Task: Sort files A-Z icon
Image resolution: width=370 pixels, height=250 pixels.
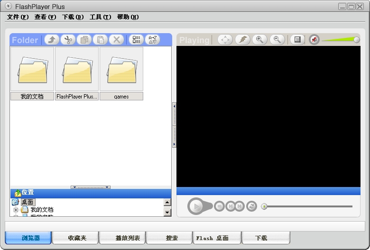Action: 152,40
